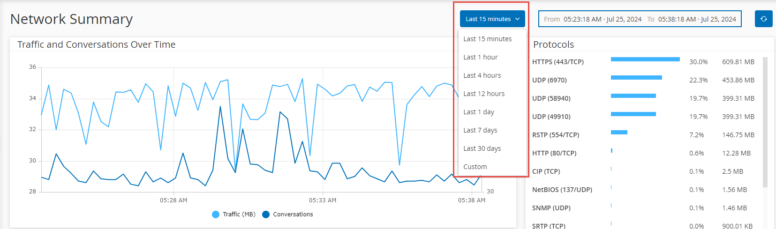The height and width of the screenshot is (229, 776).
Task: Click the Conversations dark-blue legend dot
Action: 266,214
